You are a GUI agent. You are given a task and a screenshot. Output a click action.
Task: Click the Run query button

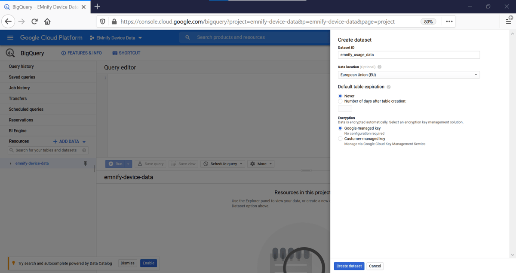[115, 164]
